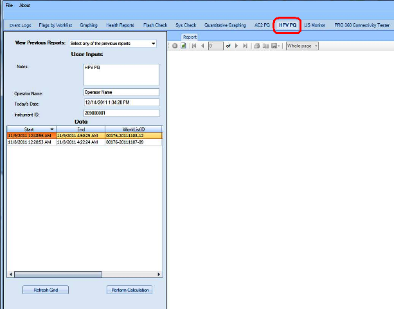The height and width of the screenshot is (309, 394).
Task: Go to next report page
Action: tap(237, 46)
